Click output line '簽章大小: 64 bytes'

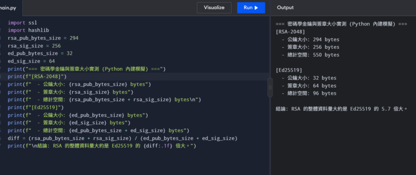pyautogui.click(x=309, y=86)
